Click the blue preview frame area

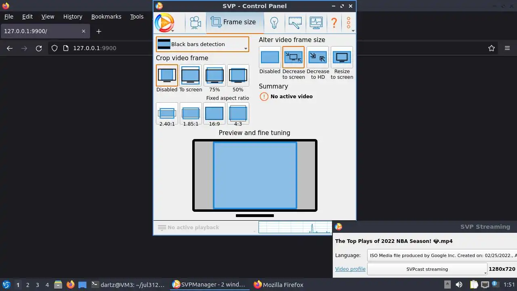[x=255, y=175]
